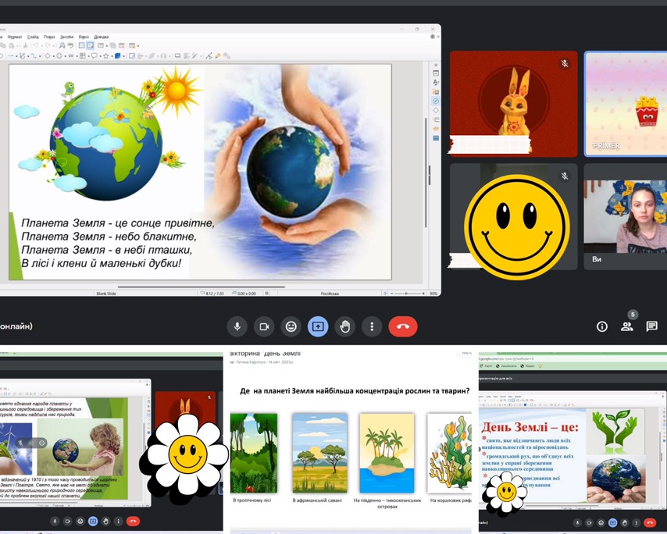Click the 'Blank Slide' status bar entry
This screenshot has height=534, width=667.
(x=106, y=294)
